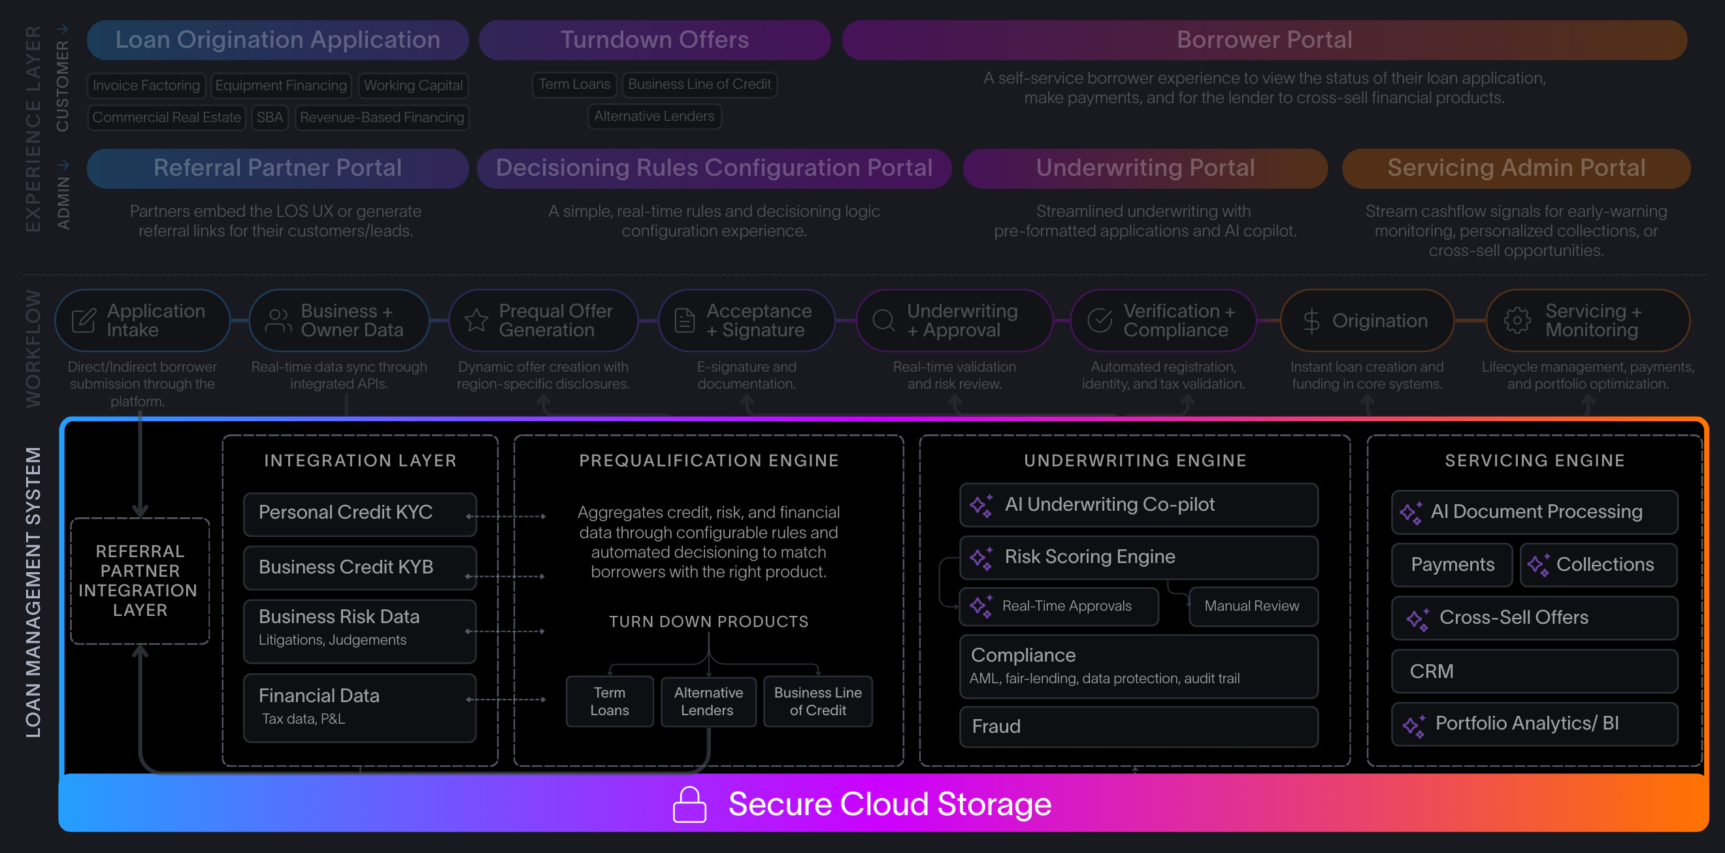Image resolution: width=1725 pixels, height=853 pixels.
Task: Select the Underwriting Portal header
Action: click(x=1144, y=168)
